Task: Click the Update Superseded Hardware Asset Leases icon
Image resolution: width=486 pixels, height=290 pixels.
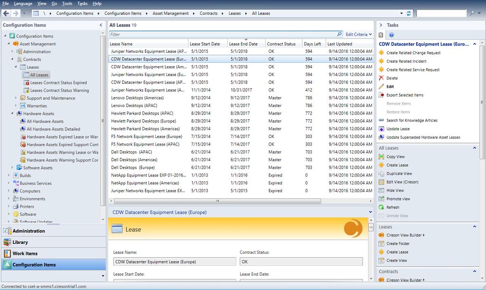Action: coord(381,137)
